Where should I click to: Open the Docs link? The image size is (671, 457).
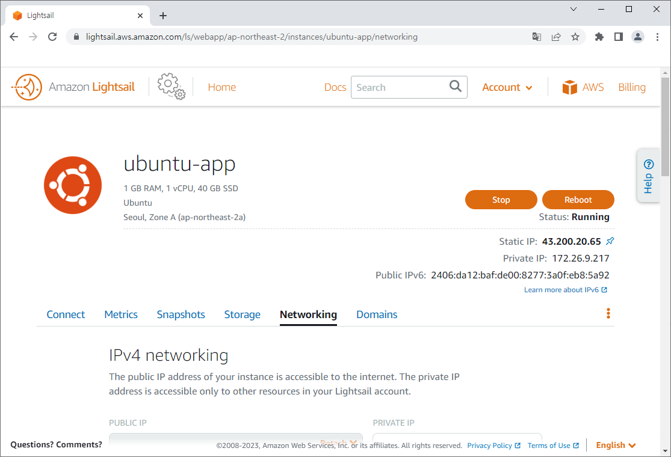tap(335, 87)
